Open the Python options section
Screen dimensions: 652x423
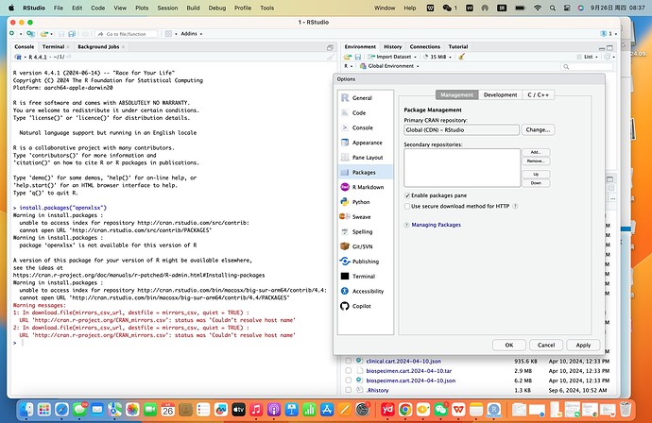(x=361, y=202)
